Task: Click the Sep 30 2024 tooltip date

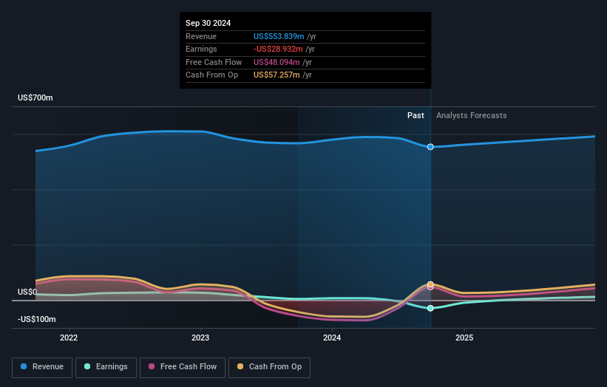Action: coord(208,23)
